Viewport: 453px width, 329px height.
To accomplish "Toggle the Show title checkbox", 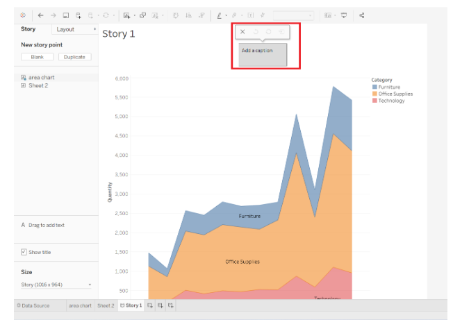I will 24,252.
